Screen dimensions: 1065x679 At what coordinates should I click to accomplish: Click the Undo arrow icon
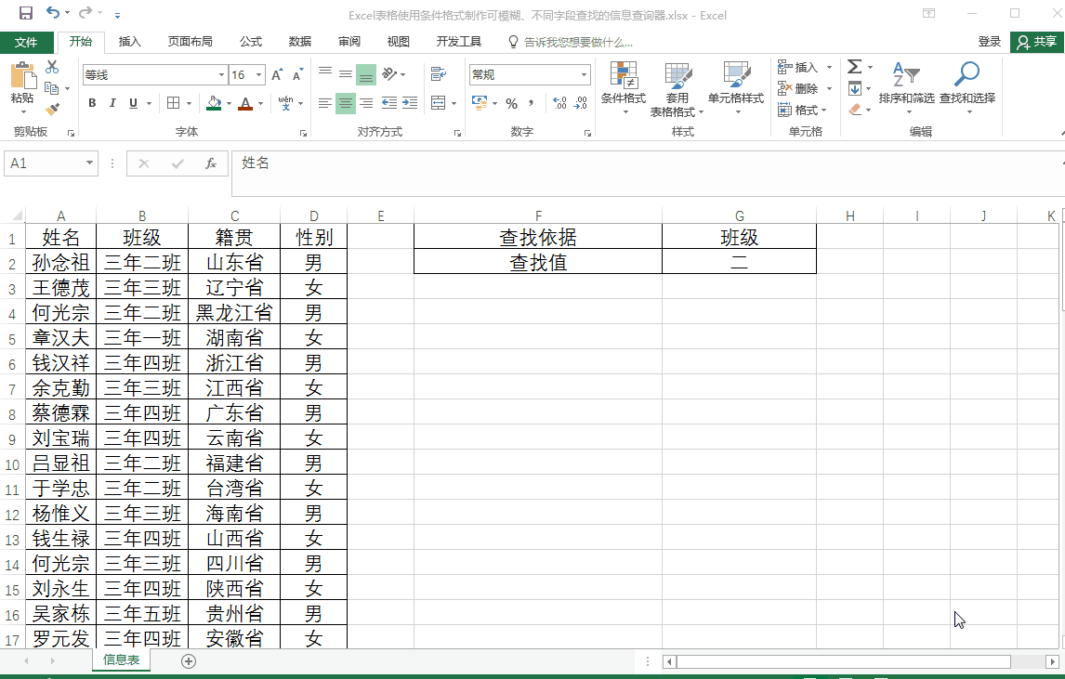(x=53, y=12)
